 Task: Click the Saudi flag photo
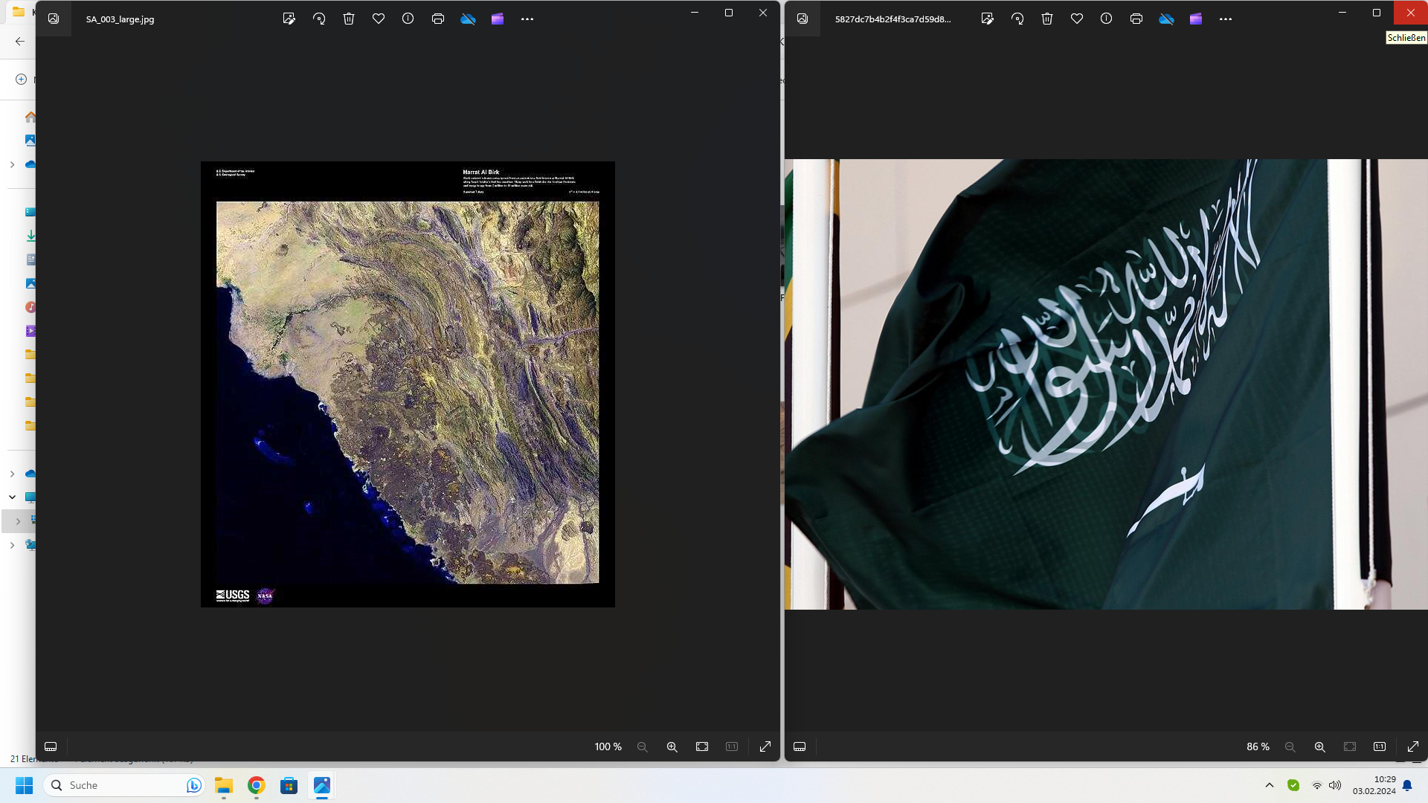coord(1106,384)
